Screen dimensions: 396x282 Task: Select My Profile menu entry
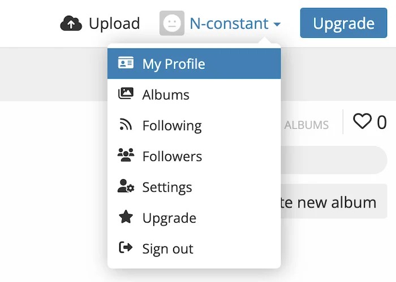[x=194, y=63]
